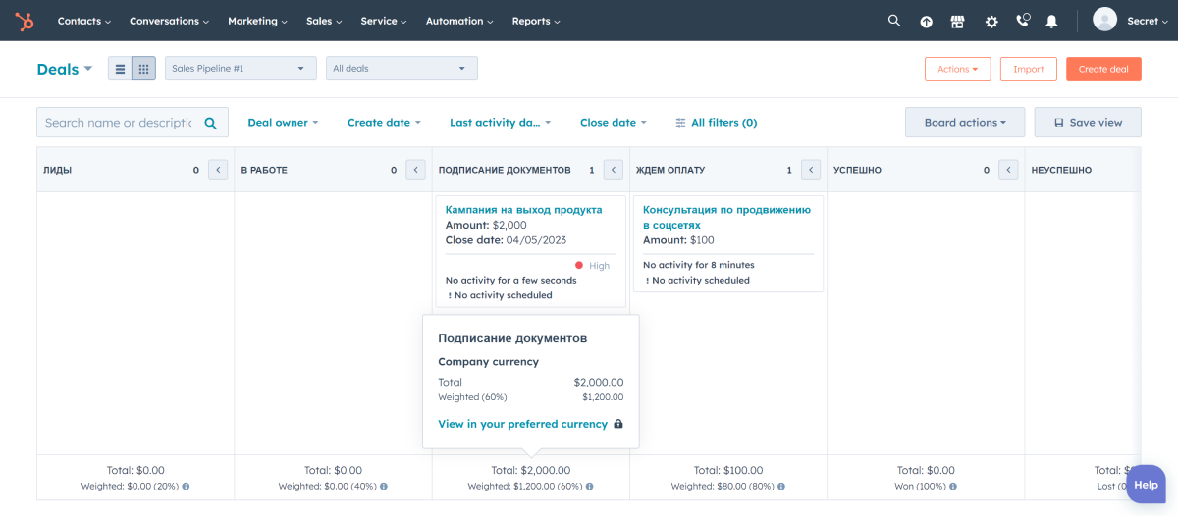Collapse the ЛИДЫ column

[x=218, y=170]
